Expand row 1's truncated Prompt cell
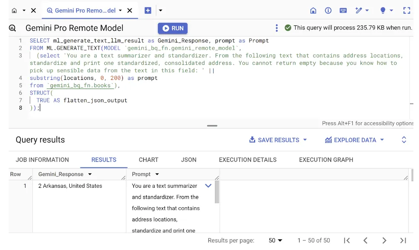The width and height of the screenshot is (419, 250). (x=208, y=186)
